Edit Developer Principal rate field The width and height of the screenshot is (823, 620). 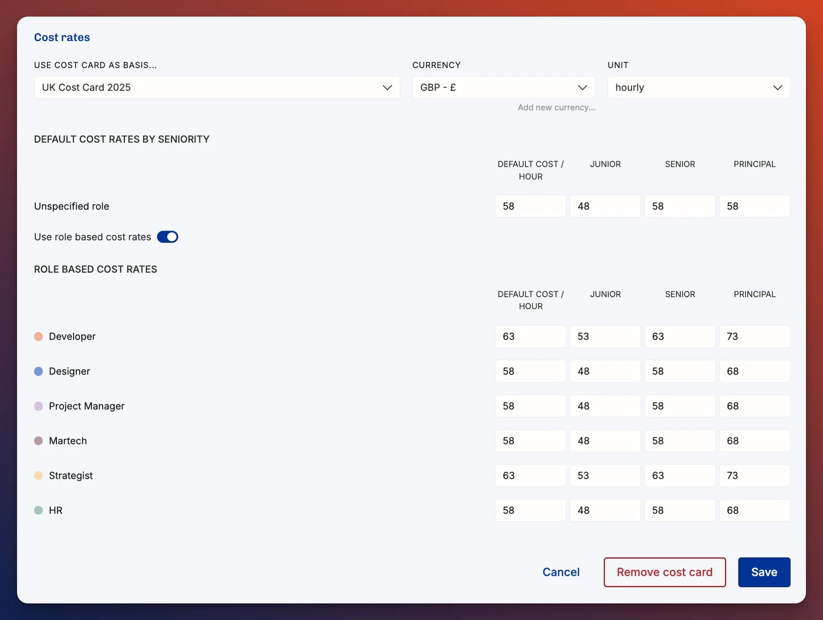pos(755,336)
